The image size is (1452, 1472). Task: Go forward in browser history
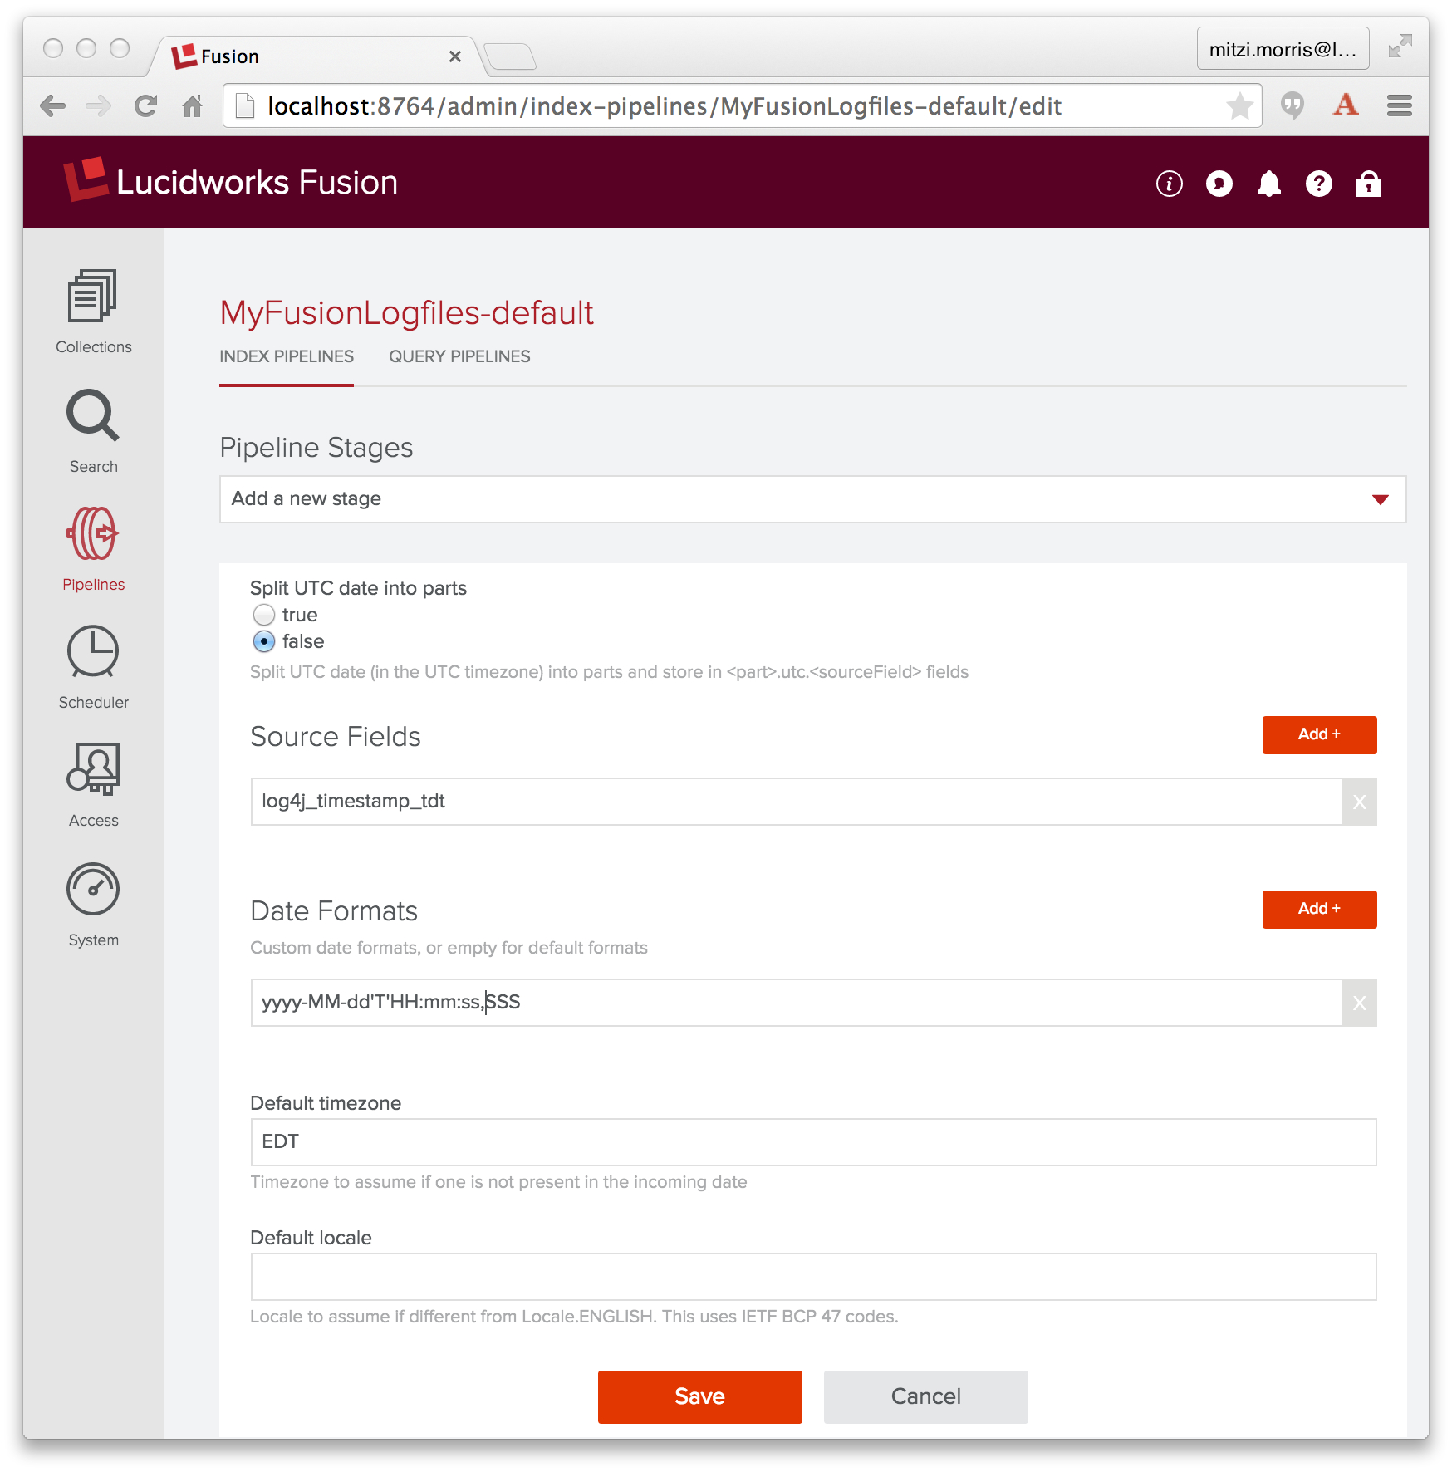point(98,106)
